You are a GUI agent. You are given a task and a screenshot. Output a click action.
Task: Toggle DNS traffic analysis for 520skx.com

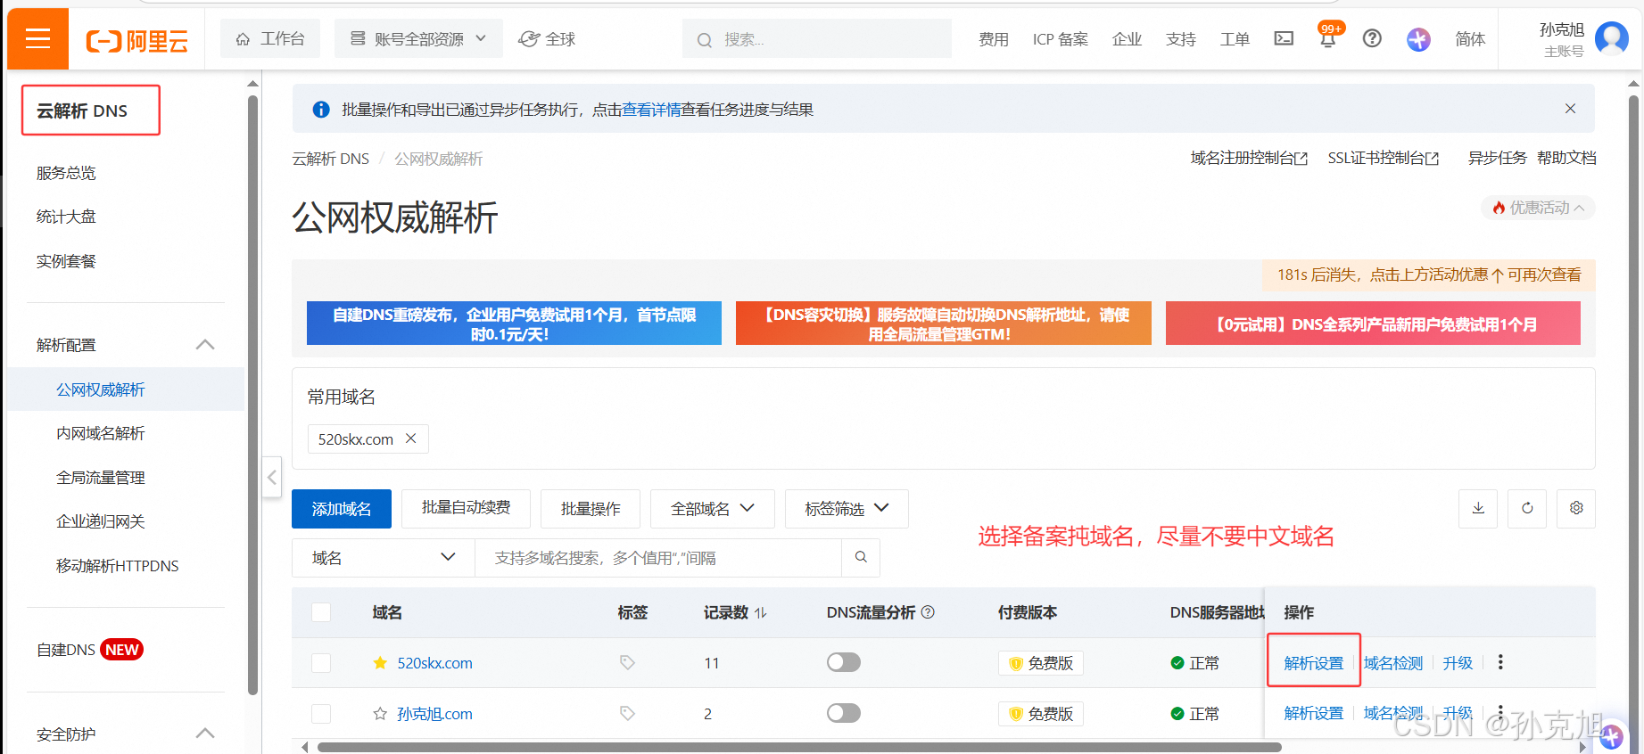pos(844,662)
